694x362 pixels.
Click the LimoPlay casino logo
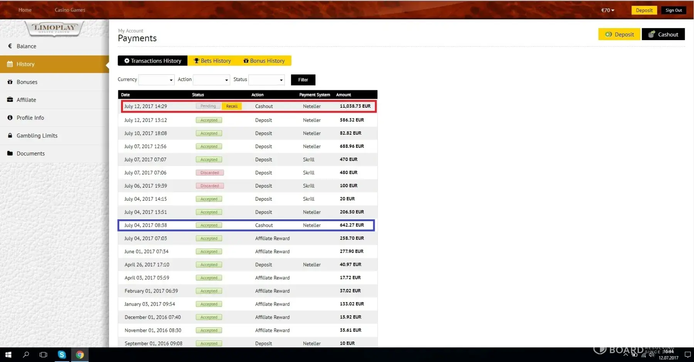[x=54, y=28]
